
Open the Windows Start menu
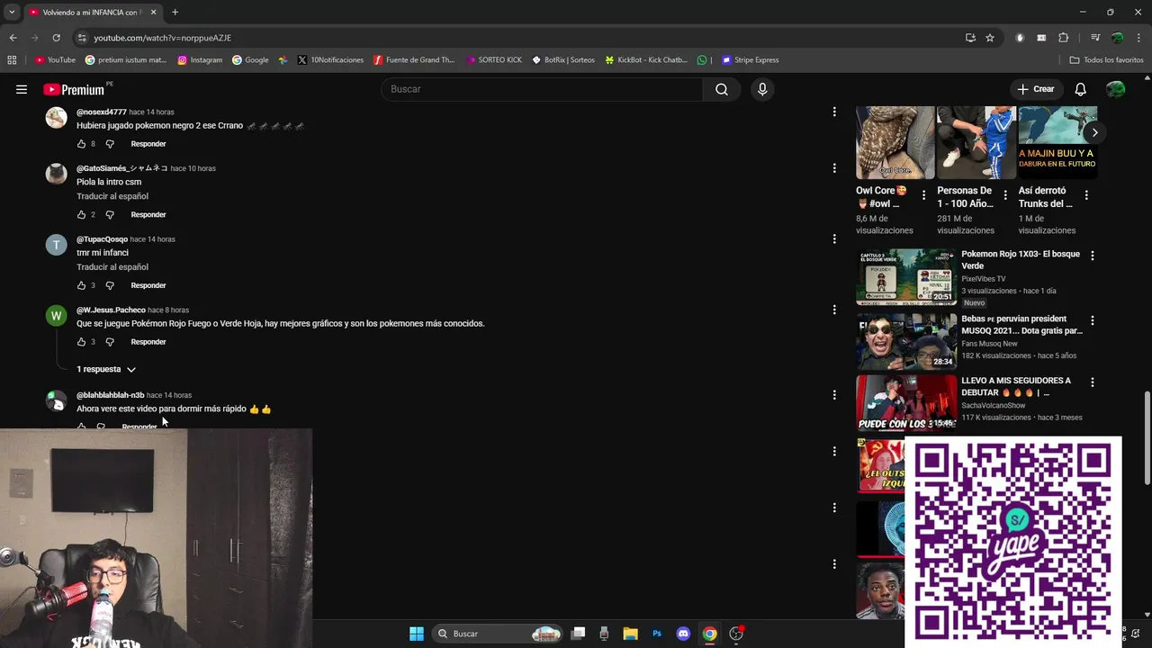(x=417, y=634)
